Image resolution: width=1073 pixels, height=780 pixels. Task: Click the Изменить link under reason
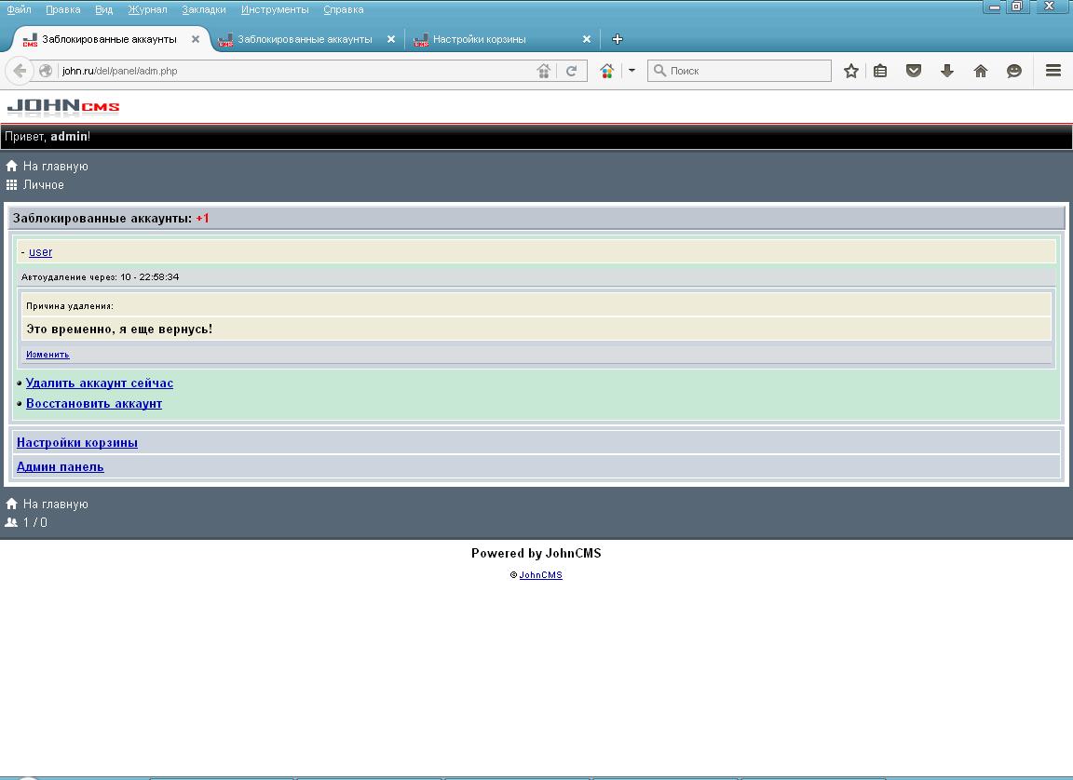click(48, 355)
